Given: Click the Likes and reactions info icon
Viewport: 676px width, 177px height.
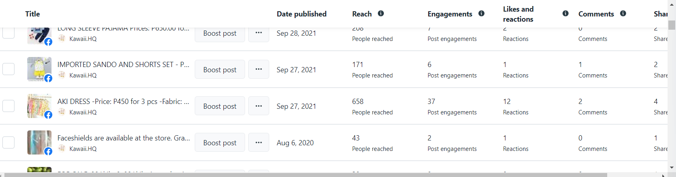Looking at the screenshot, I should coord(565,14).
